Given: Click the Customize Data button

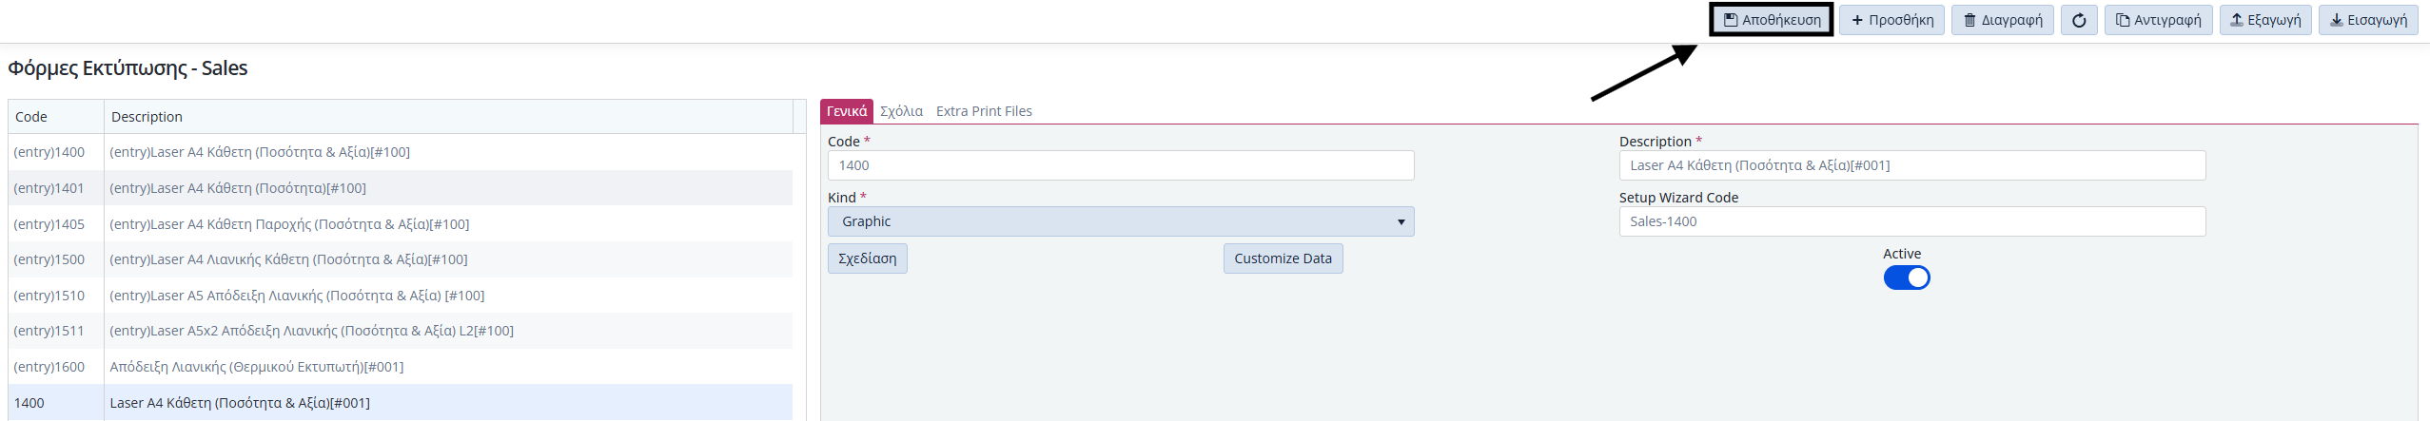Looking at the screenshot, I should [1283, 258].
